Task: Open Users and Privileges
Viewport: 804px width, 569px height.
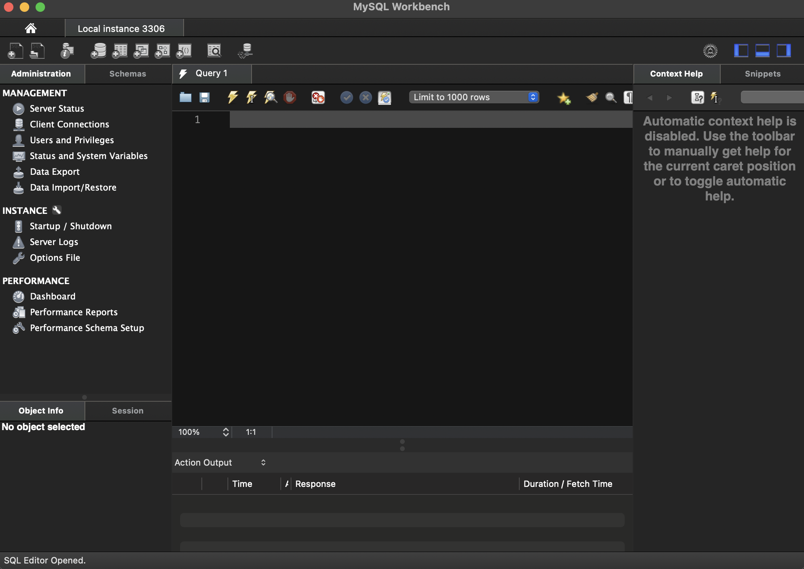Action: click(71, 140)
